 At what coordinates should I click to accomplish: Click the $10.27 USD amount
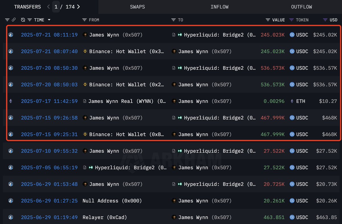click(x=328, y=101)
